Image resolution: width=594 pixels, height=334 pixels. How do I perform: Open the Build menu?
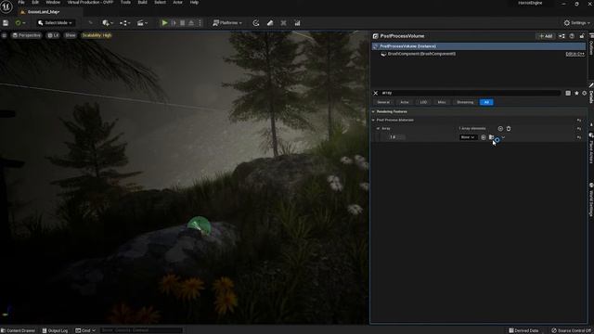coord(142,3)
